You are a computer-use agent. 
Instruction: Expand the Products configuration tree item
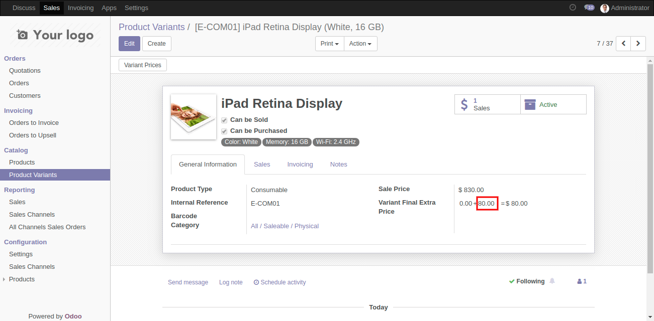coord(5,279)
